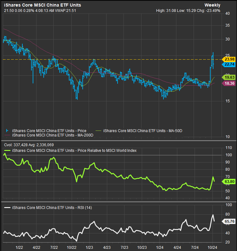The width and height of the screenshot is (237, 251).
Task: Click the High: 31.08 Low: 15.29 stats line
Action: pyautogui.click(x=188, y=11)
